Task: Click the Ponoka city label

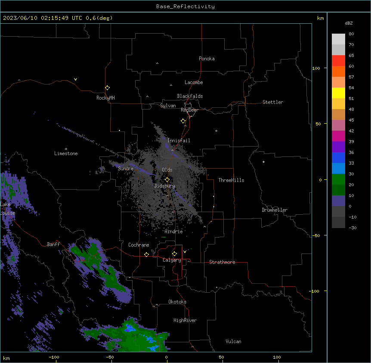Action: (x=207, y=59)
